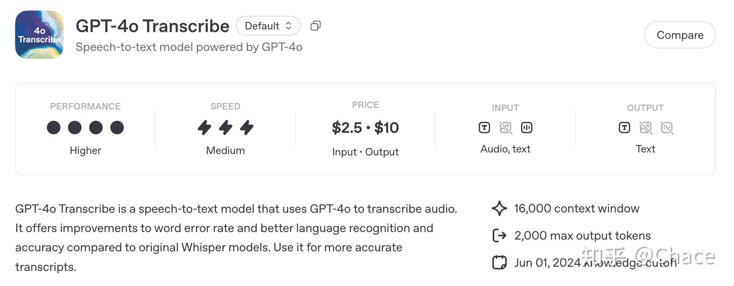This screenshot has width=734, height=286.
Task: Click the max output tokens arrow icon
Action: 499,235
